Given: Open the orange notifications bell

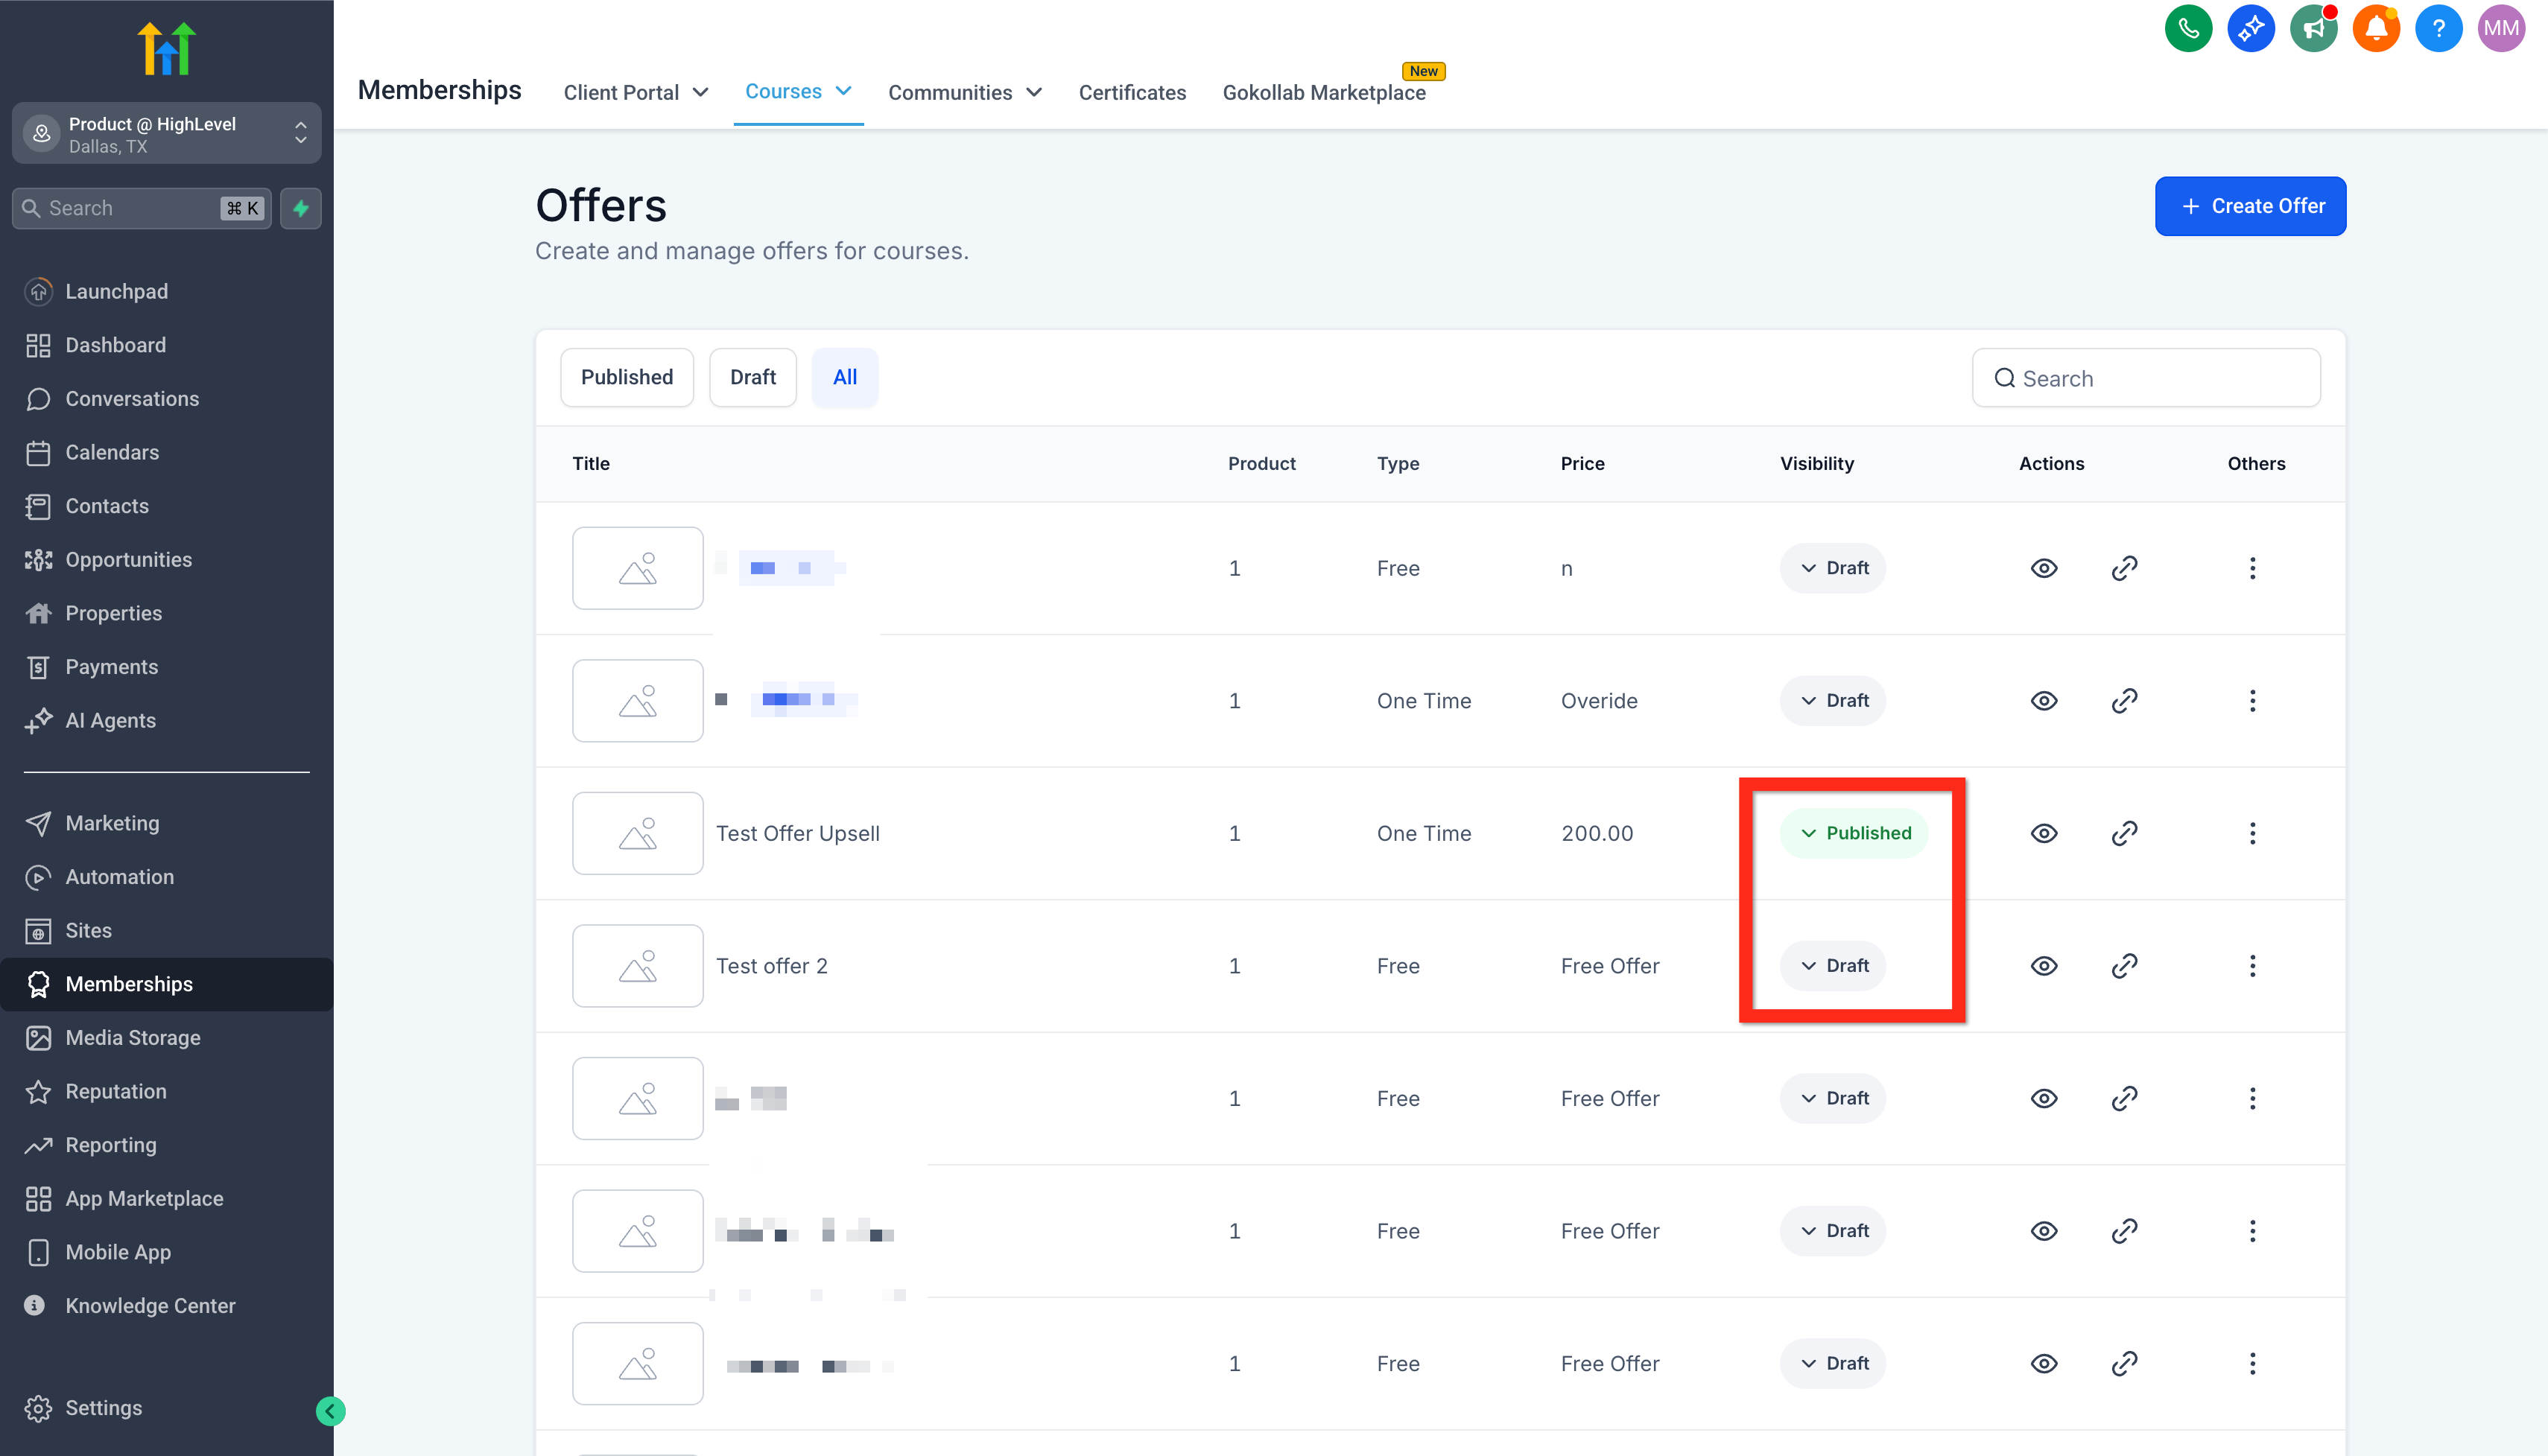Looking at the screenshot, I should (x=2376, y=28).
